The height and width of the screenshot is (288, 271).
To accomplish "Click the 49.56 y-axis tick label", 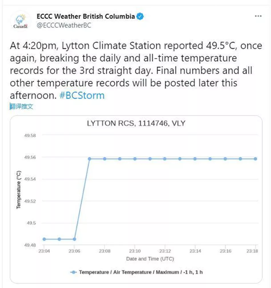I will pos(30,158).
